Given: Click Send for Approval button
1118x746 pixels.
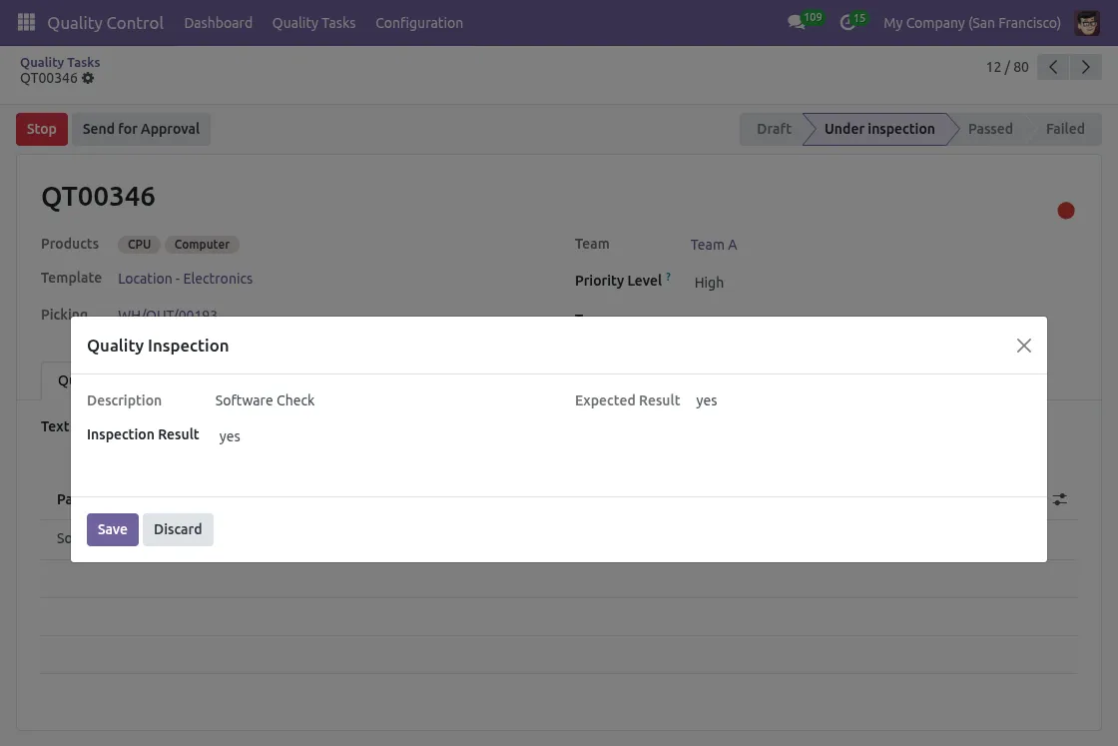Looking at the screenshot, I should click(x=141, y=129).
